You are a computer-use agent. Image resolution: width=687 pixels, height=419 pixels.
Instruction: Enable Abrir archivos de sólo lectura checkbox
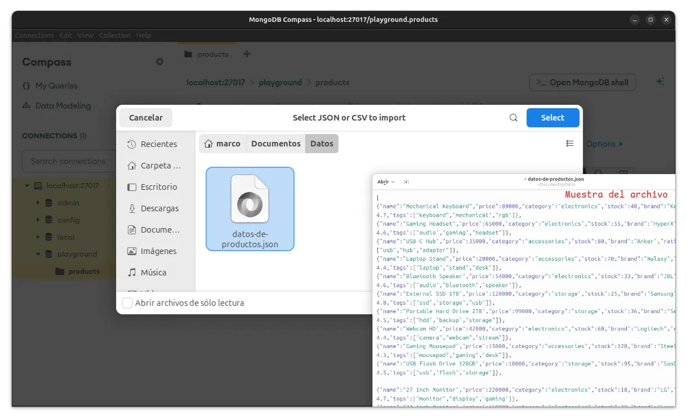[128, 303]
